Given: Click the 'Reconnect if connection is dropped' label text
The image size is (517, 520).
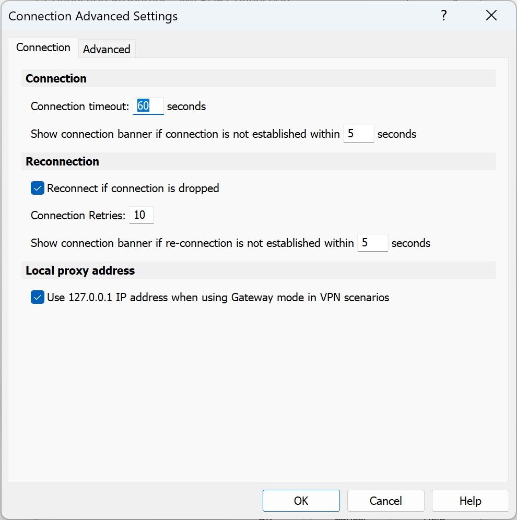Looking at the screenshot, I should (x=133, y=188).
